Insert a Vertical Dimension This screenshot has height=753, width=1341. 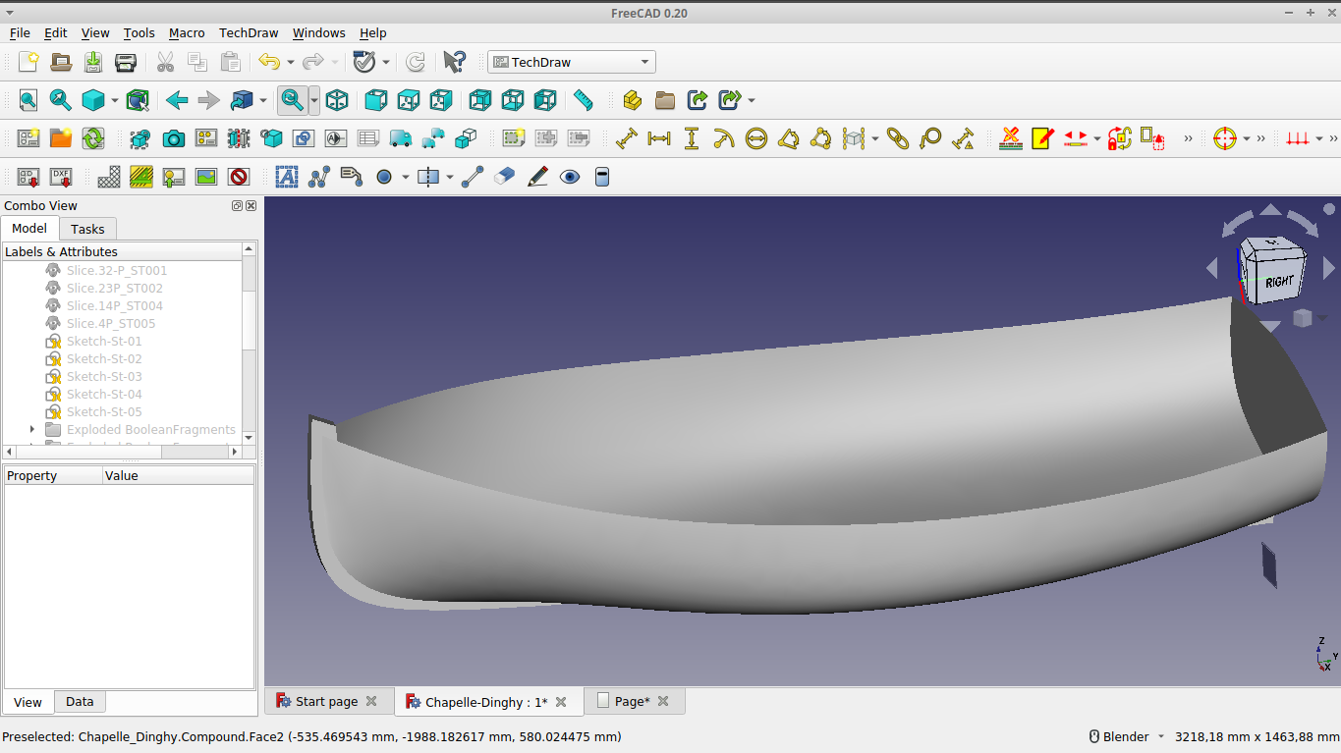(692, 138)
